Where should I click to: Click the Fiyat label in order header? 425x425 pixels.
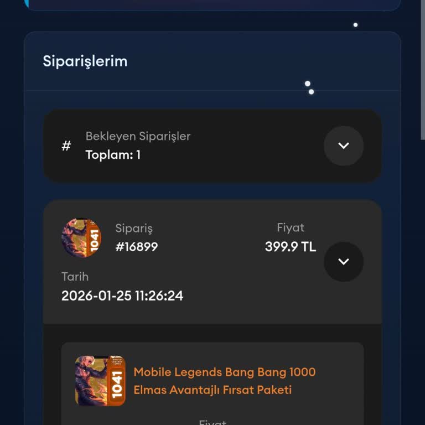[291, 227]
